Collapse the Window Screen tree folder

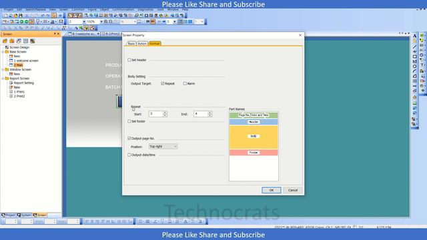pyautogui.click(x=3, y=69)
